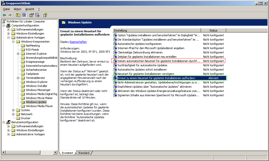
Task: Expand the Terminaldienste tree node
Action: click(18, 78)
